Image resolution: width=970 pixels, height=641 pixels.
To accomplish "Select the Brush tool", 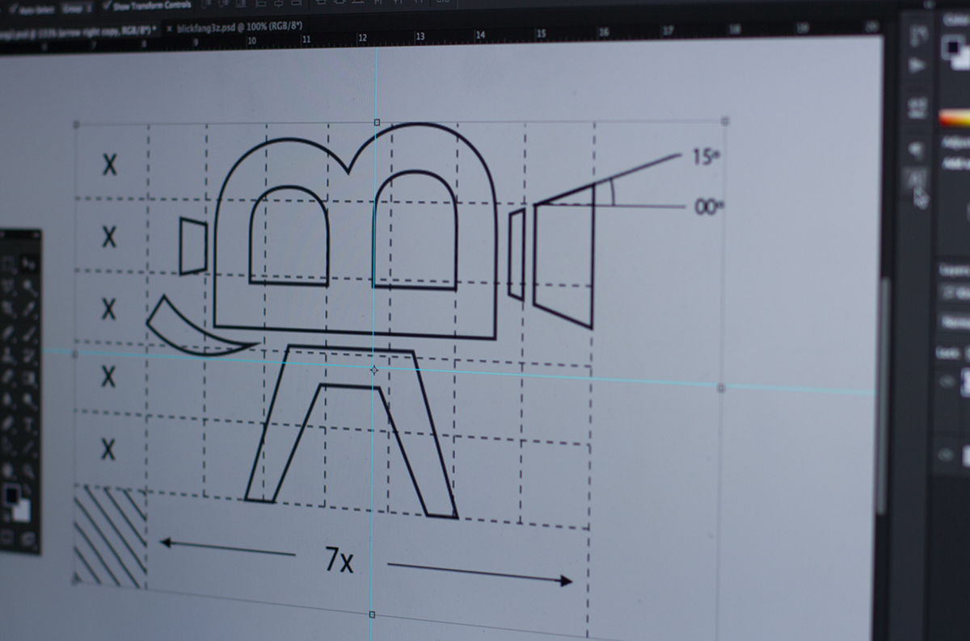I will [x=29, y=333].
